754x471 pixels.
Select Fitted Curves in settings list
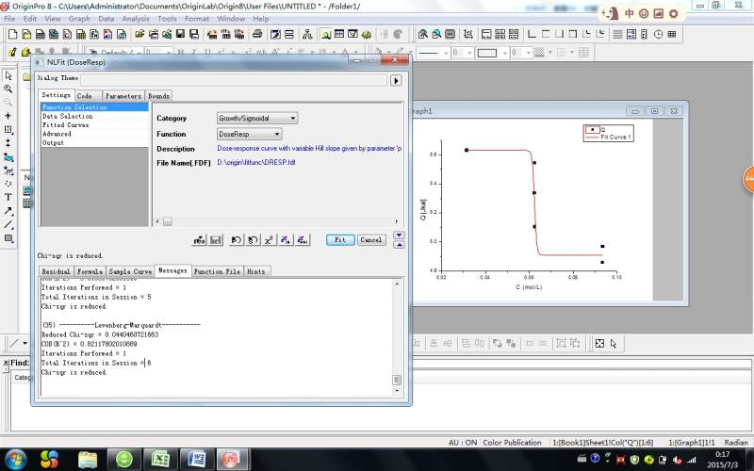coord(95,125)
